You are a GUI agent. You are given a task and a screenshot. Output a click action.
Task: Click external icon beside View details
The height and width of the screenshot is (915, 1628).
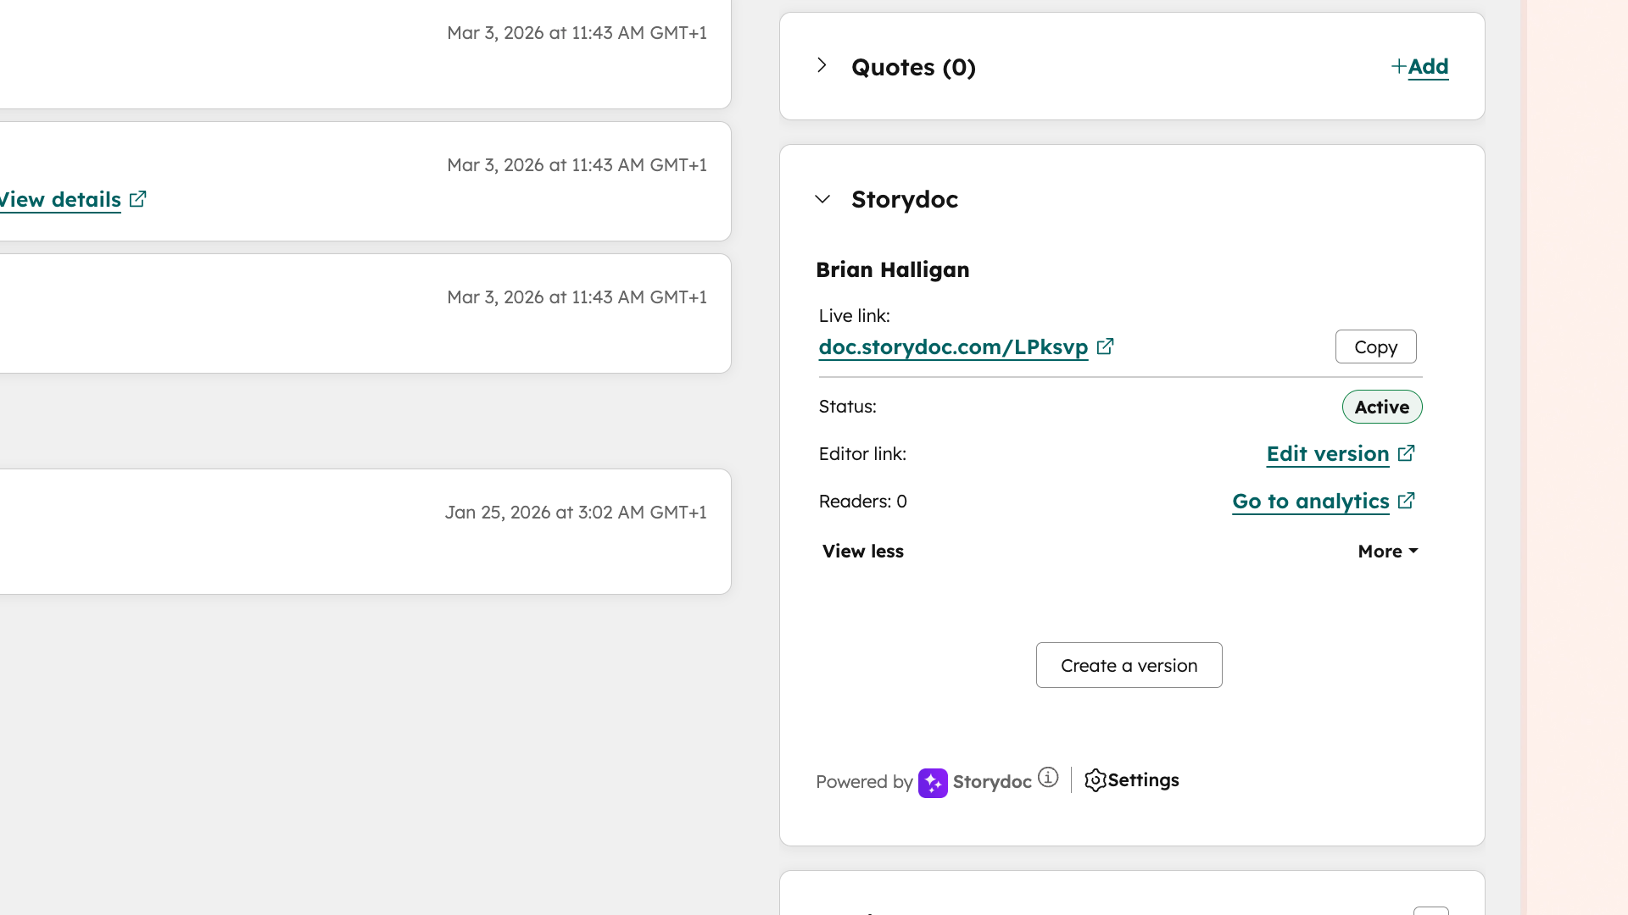pos(137,199)
